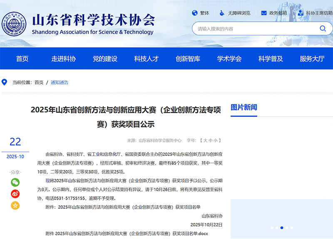Open the 走进科协 navigation menu
The height and width of the screenshot is (239, 333).
coord(64,59)
